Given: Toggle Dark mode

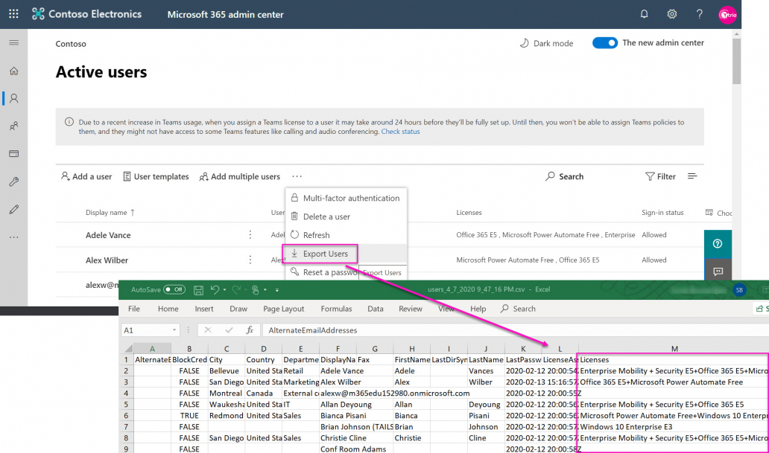Looking at the screenshot, I should point(546,43).
